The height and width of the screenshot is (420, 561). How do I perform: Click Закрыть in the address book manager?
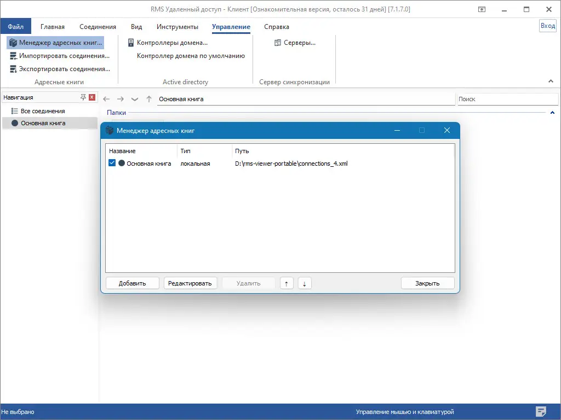point(427,283)
